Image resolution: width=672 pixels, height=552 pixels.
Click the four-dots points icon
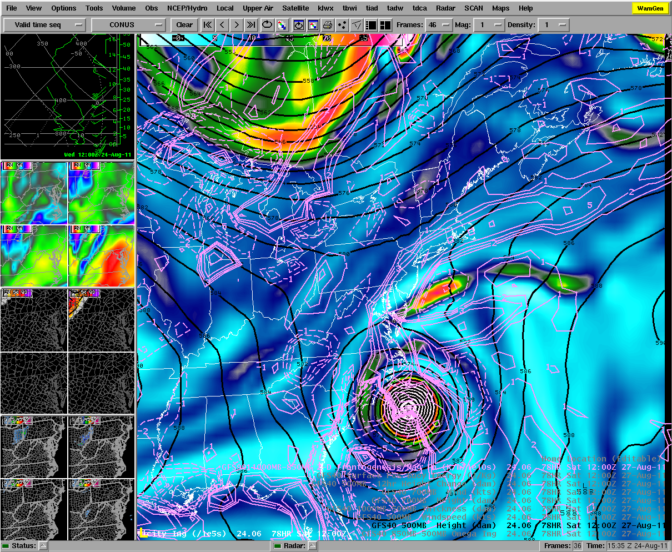(x=342, y=25)
